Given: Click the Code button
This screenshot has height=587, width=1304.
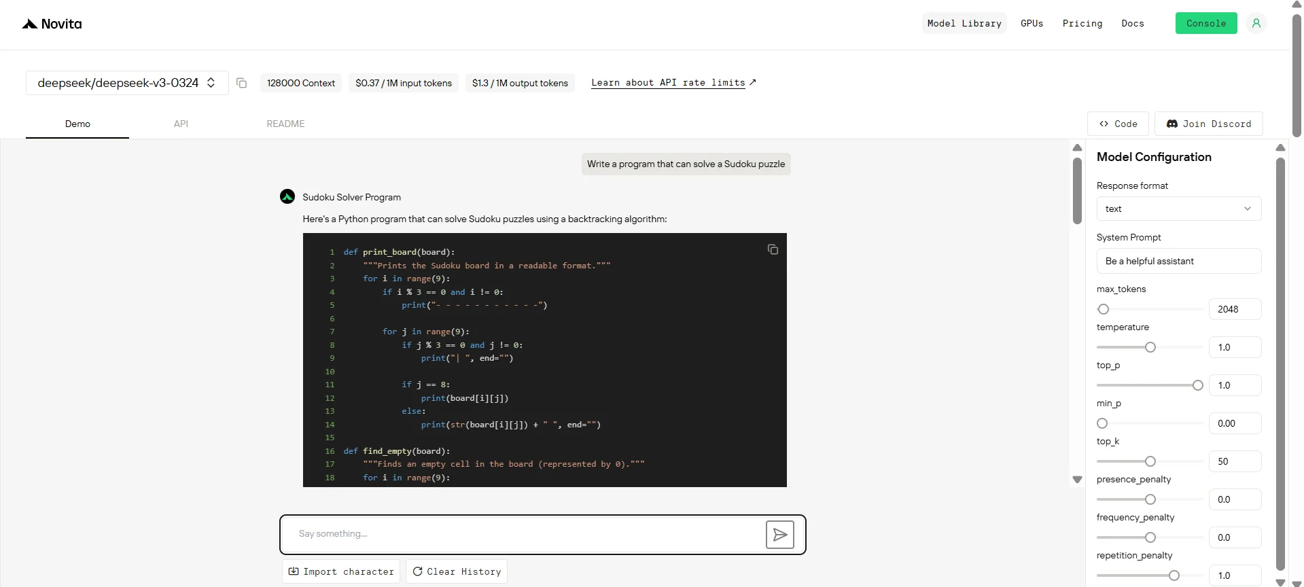Looking at the screenshot, I should (x=1118, y=124).
